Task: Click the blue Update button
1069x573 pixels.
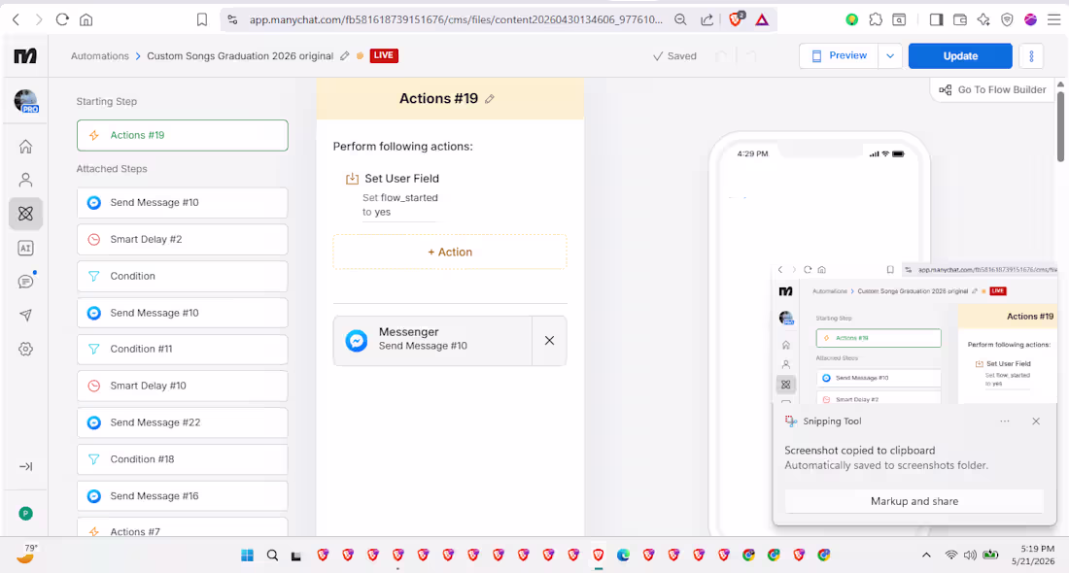Action: pos(960,56)
